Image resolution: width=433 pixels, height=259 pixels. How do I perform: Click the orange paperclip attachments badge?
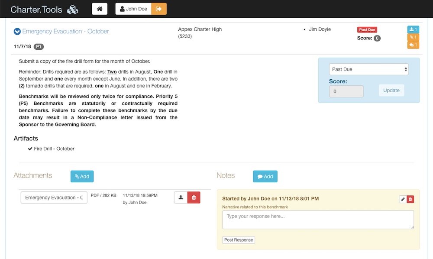coord(413,37)
